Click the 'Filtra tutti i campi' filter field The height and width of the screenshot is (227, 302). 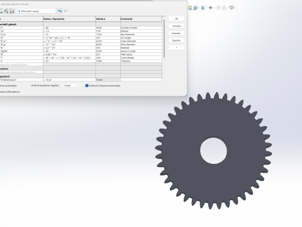coord(36,11)
